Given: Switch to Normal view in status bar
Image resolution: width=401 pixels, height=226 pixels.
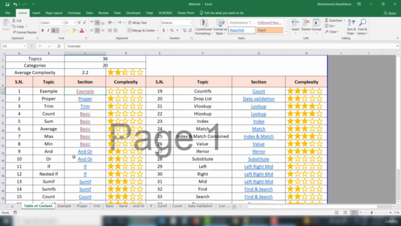Looking at the screenshot, I should (336, 213).
